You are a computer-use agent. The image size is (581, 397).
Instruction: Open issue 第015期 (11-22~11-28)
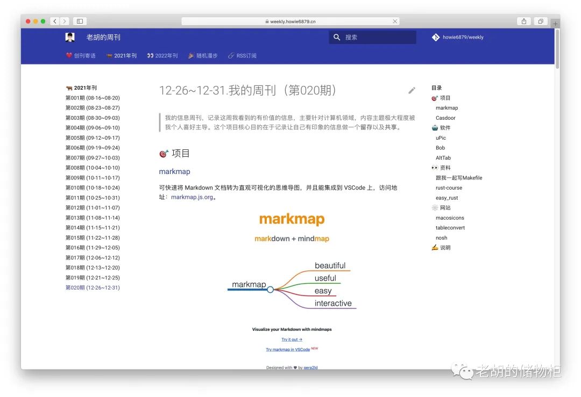click(93, 237)
